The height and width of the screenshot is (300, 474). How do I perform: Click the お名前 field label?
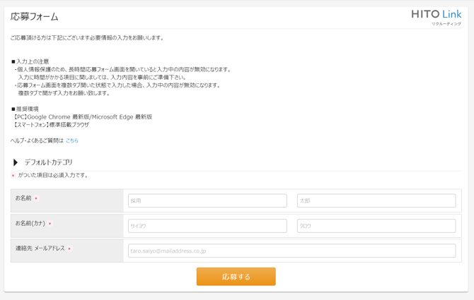point(23,198)
